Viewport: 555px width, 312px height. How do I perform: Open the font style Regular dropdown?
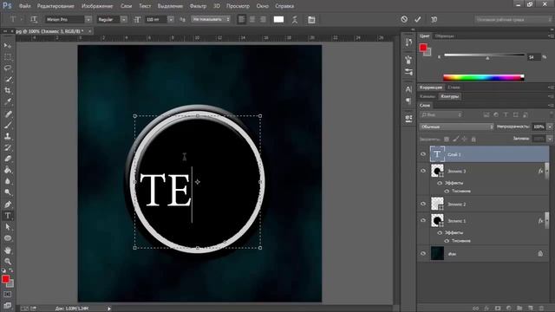coord(124,19)
